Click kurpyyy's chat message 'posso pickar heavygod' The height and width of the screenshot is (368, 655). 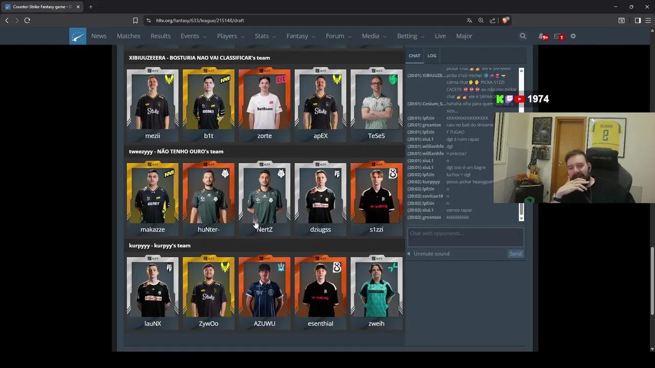[x=470, y=182]
